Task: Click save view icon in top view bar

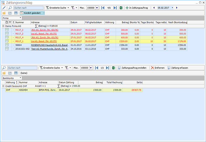Action: point(16,13)
